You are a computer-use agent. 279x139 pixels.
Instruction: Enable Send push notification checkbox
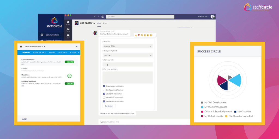pos(104,90)
